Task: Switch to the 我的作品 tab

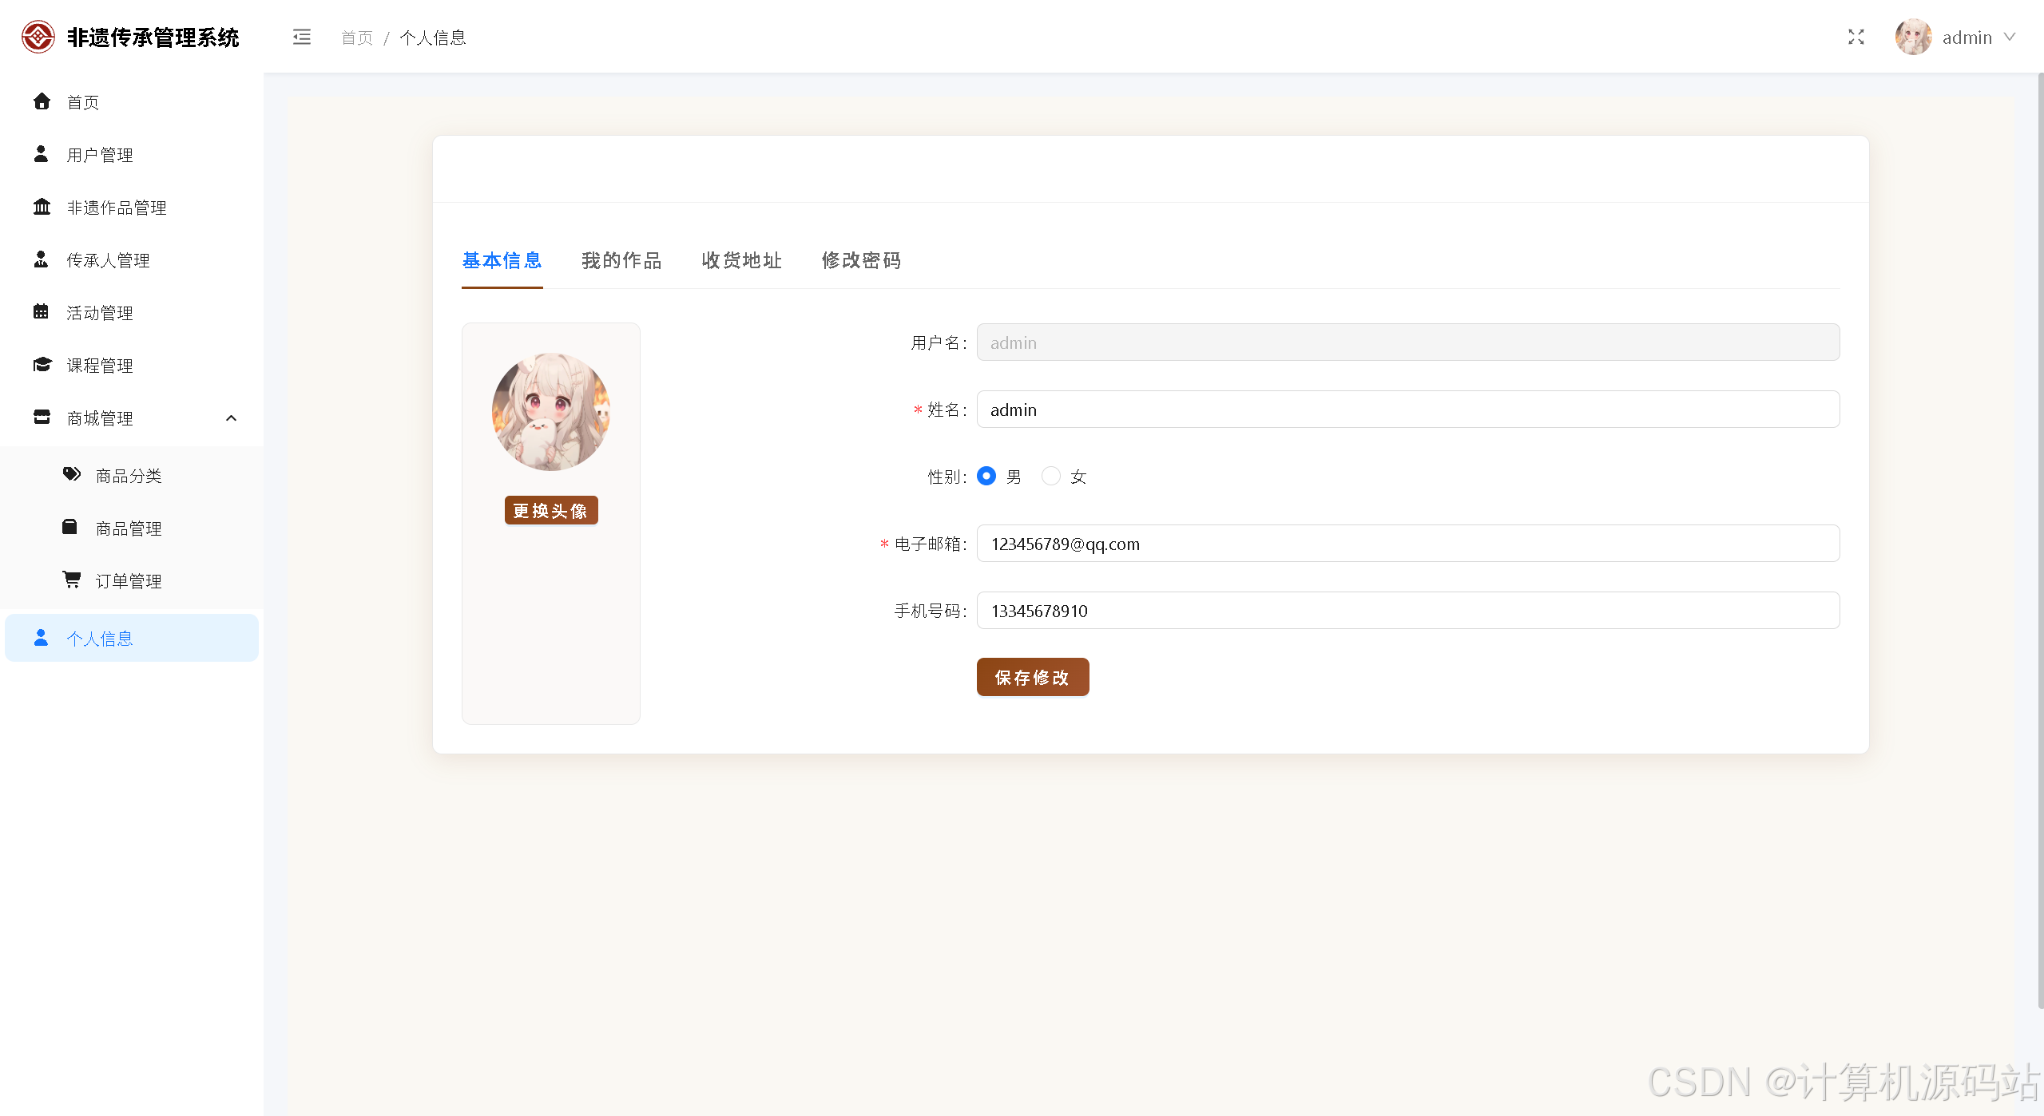Action: click(621, 260)
